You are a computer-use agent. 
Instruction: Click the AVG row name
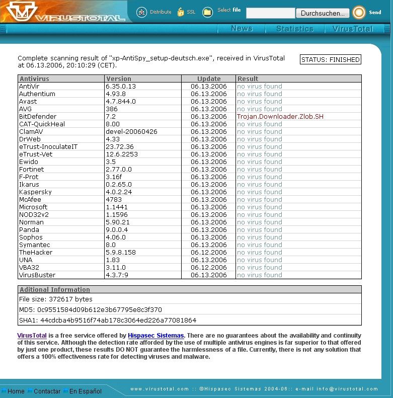coord(25,109)
